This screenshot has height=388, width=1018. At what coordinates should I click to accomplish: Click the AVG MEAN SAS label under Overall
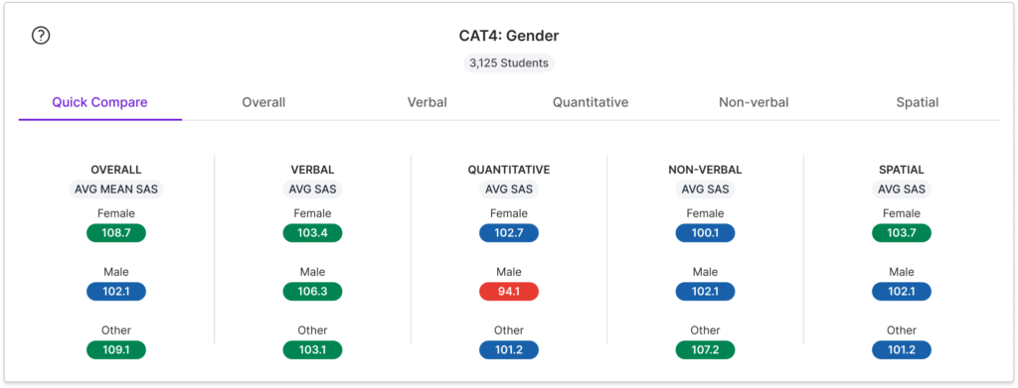pyautogui.click(x=116, y=190)
